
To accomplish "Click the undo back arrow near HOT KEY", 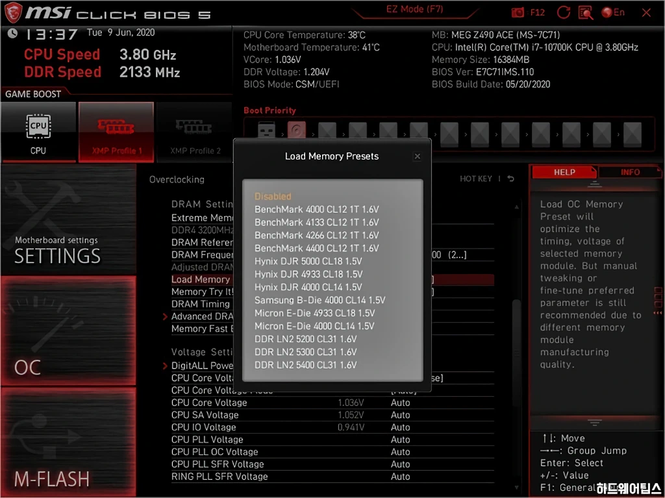I will tap(511, 179).
